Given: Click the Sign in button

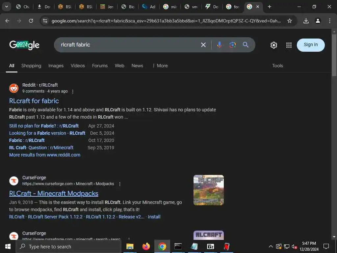Looking at the screenshot, I should click(x=311, y=45).
